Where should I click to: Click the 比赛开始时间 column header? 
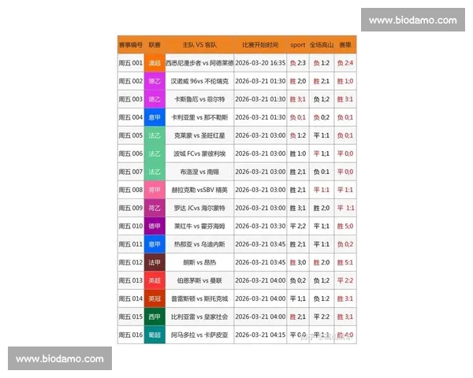tap(260, 45)
